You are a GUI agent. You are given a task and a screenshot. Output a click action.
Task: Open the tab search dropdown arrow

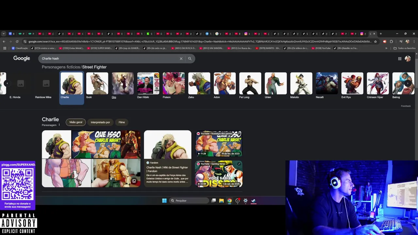point(3,34)
